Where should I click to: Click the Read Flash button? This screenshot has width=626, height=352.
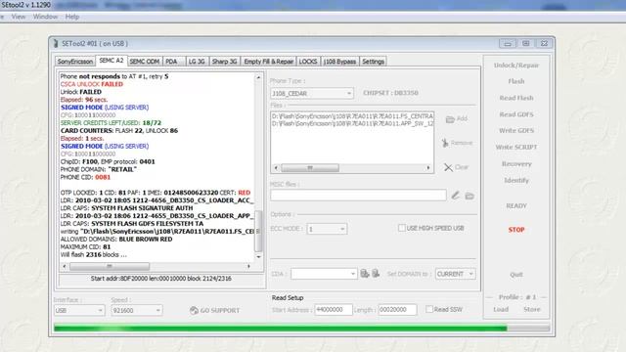click(516, 98)
